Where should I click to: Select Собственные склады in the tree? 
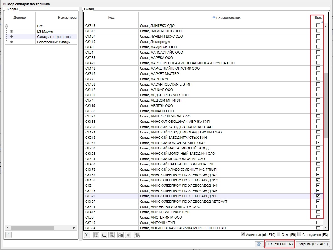(x=49, y=42)
